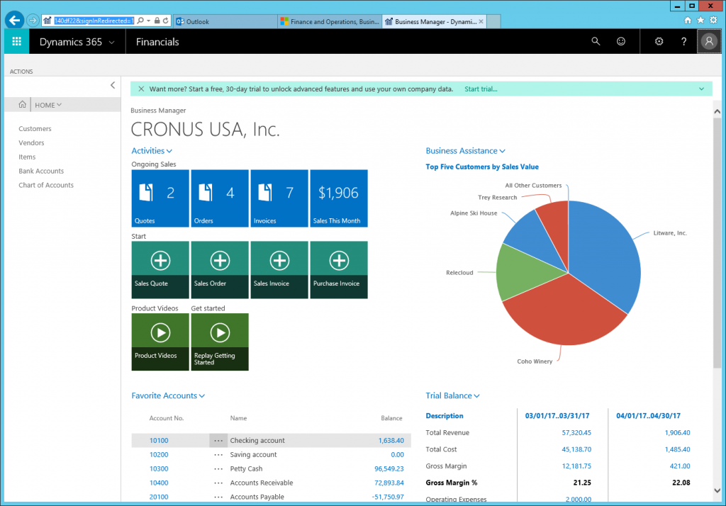726x506 pixels.
Task: Open ellipsis menu for Saving account row
Action: [x=218, y=455]
